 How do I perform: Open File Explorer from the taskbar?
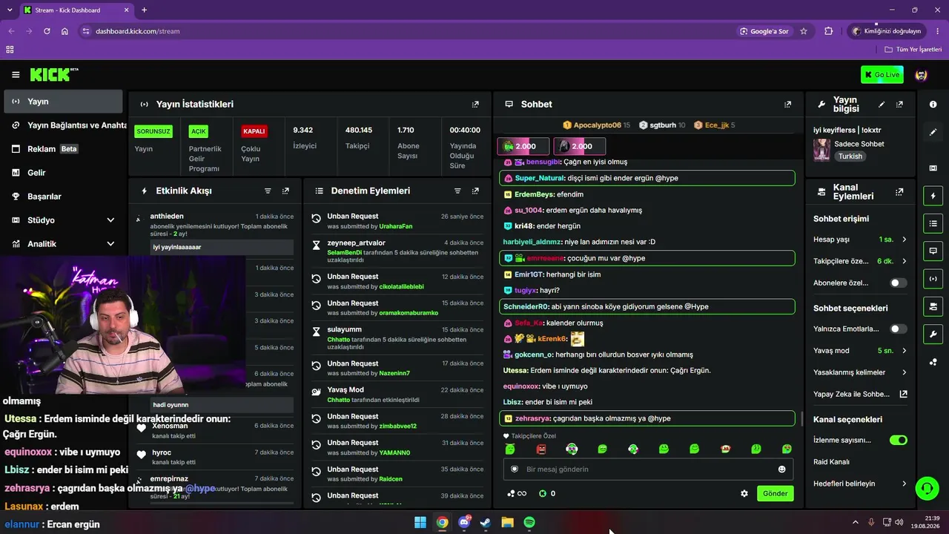click(x=508, y=522)
